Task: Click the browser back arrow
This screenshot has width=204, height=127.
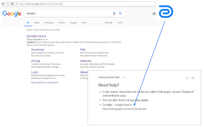Action: (3, 4)
